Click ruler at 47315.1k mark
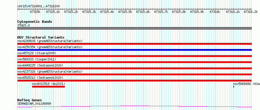The height and width of the screenshot is (110, 260). pyautogui.click(x=53, y=12)
